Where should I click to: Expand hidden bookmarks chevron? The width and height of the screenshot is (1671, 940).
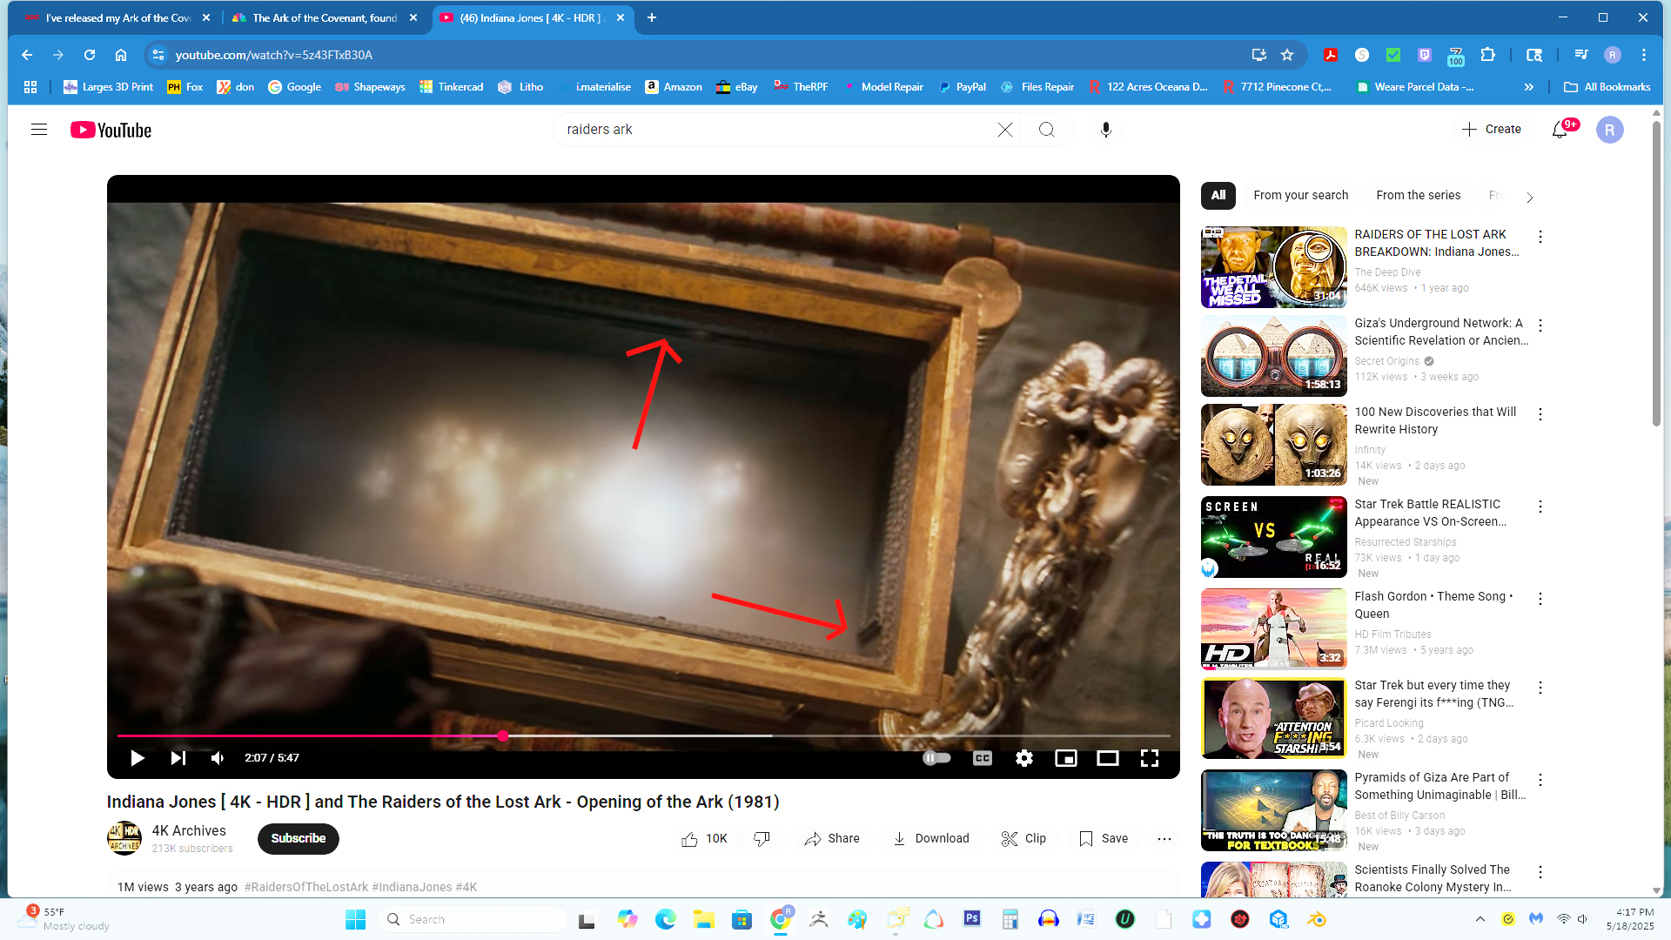(1529, 87)
